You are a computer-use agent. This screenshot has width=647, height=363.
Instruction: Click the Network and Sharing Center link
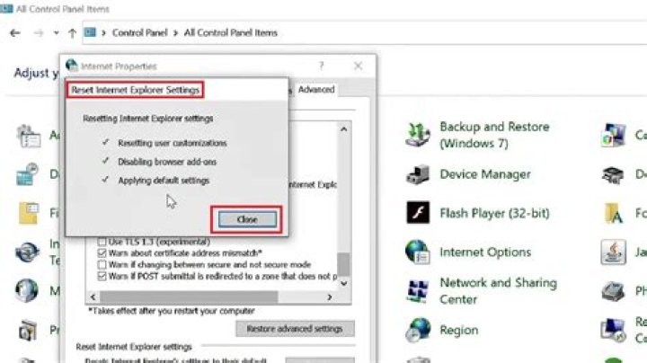point(498,291)
